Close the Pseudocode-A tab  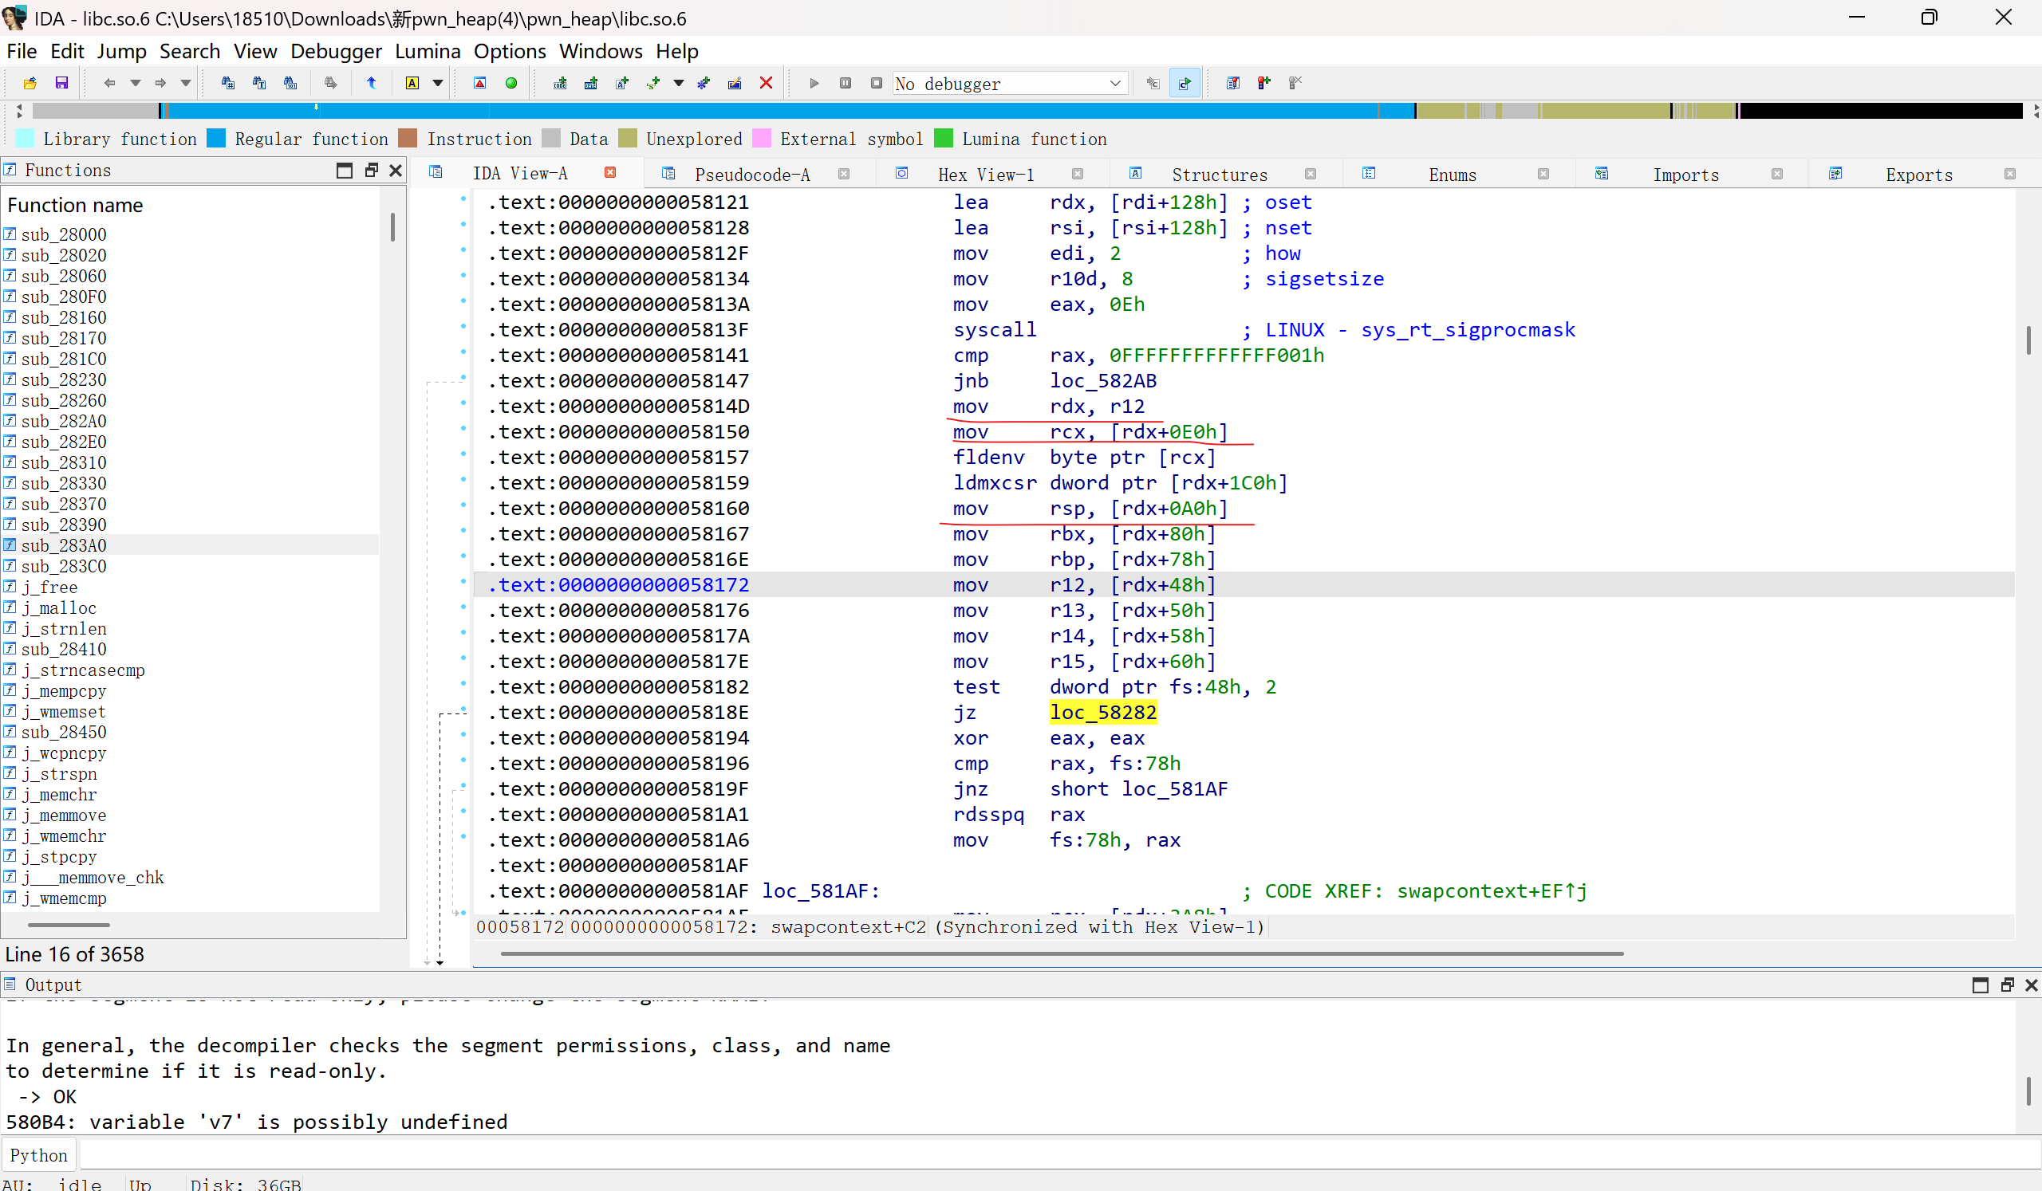click(845, 173)
